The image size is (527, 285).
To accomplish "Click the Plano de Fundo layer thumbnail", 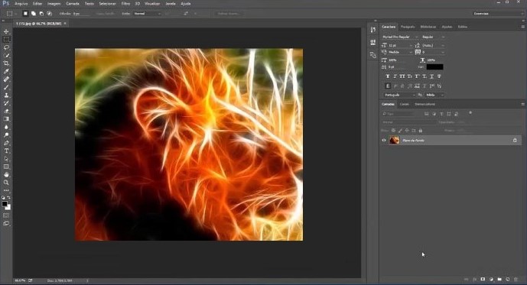I will pos(394,141).
